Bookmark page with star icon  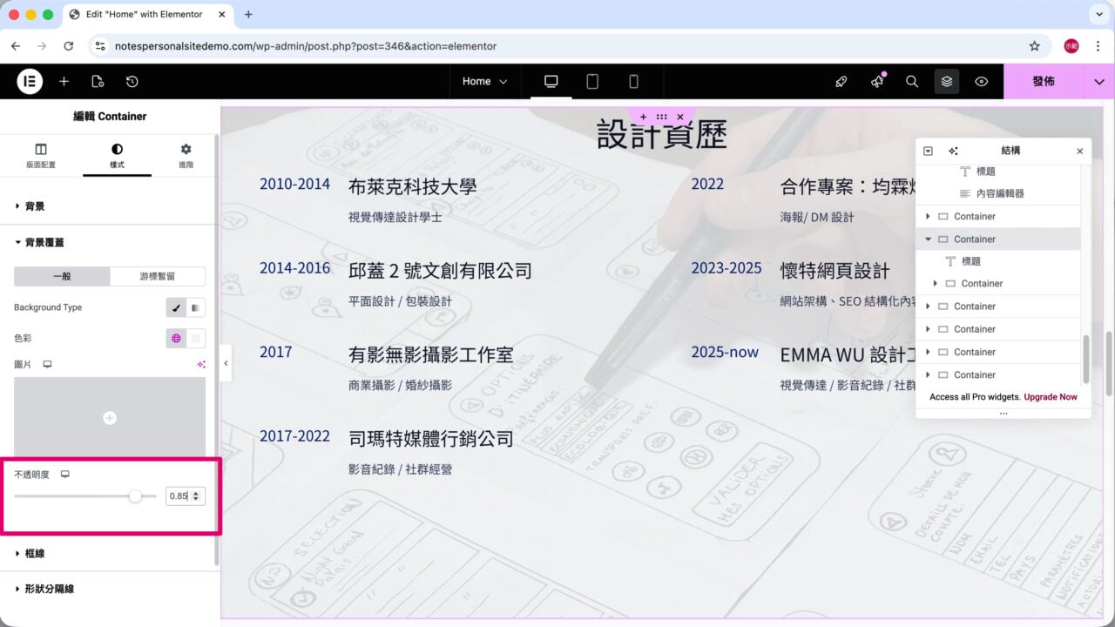1035,45
